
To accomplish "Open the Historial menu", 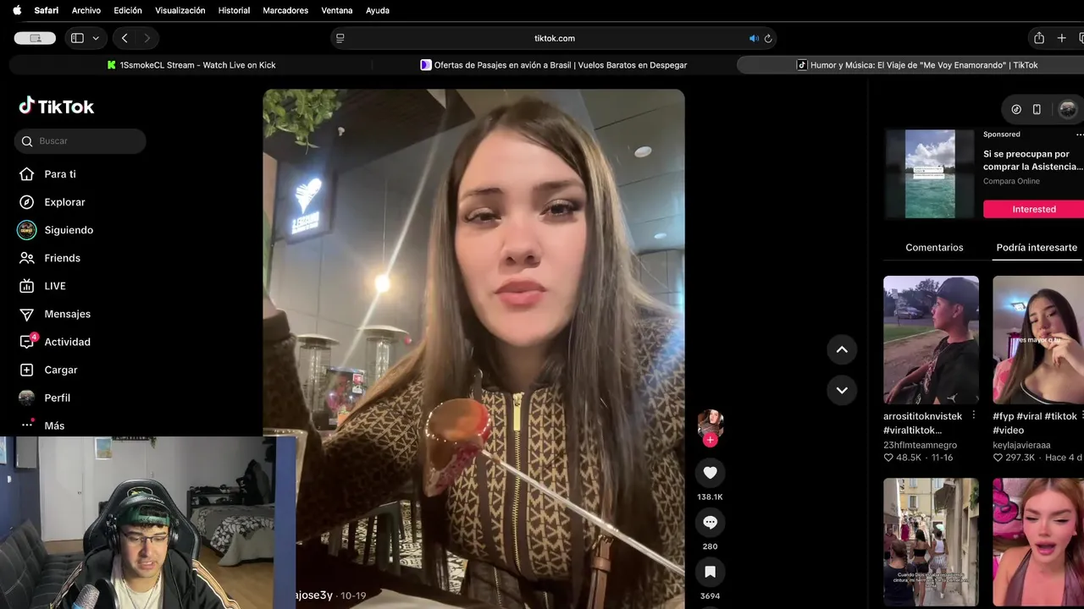I will pos(234,10).
